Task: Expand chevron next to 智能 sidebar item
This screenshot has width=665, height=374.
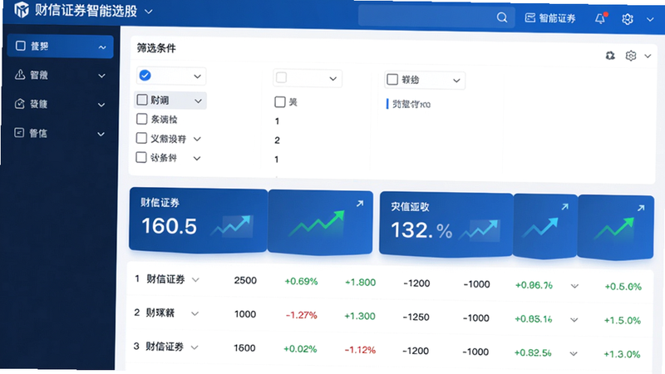Action: click(x=101, y=76)
